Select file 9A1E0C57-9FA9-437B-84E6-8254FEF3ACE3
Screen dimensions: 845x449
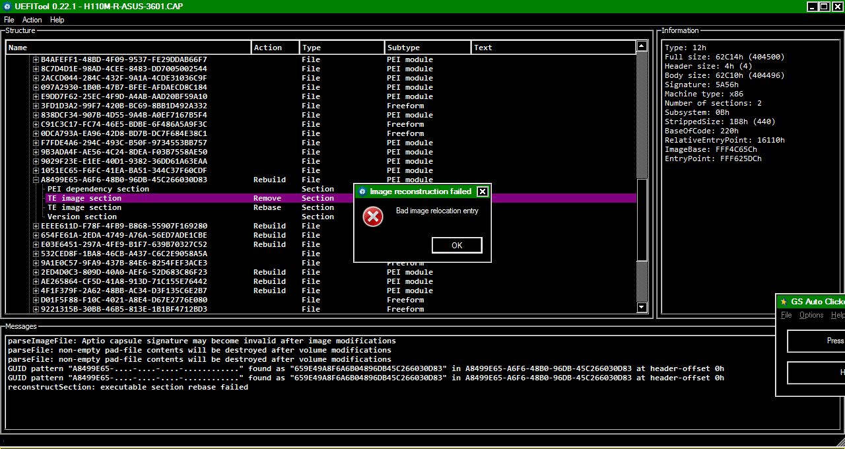click(x=124, y=263)
